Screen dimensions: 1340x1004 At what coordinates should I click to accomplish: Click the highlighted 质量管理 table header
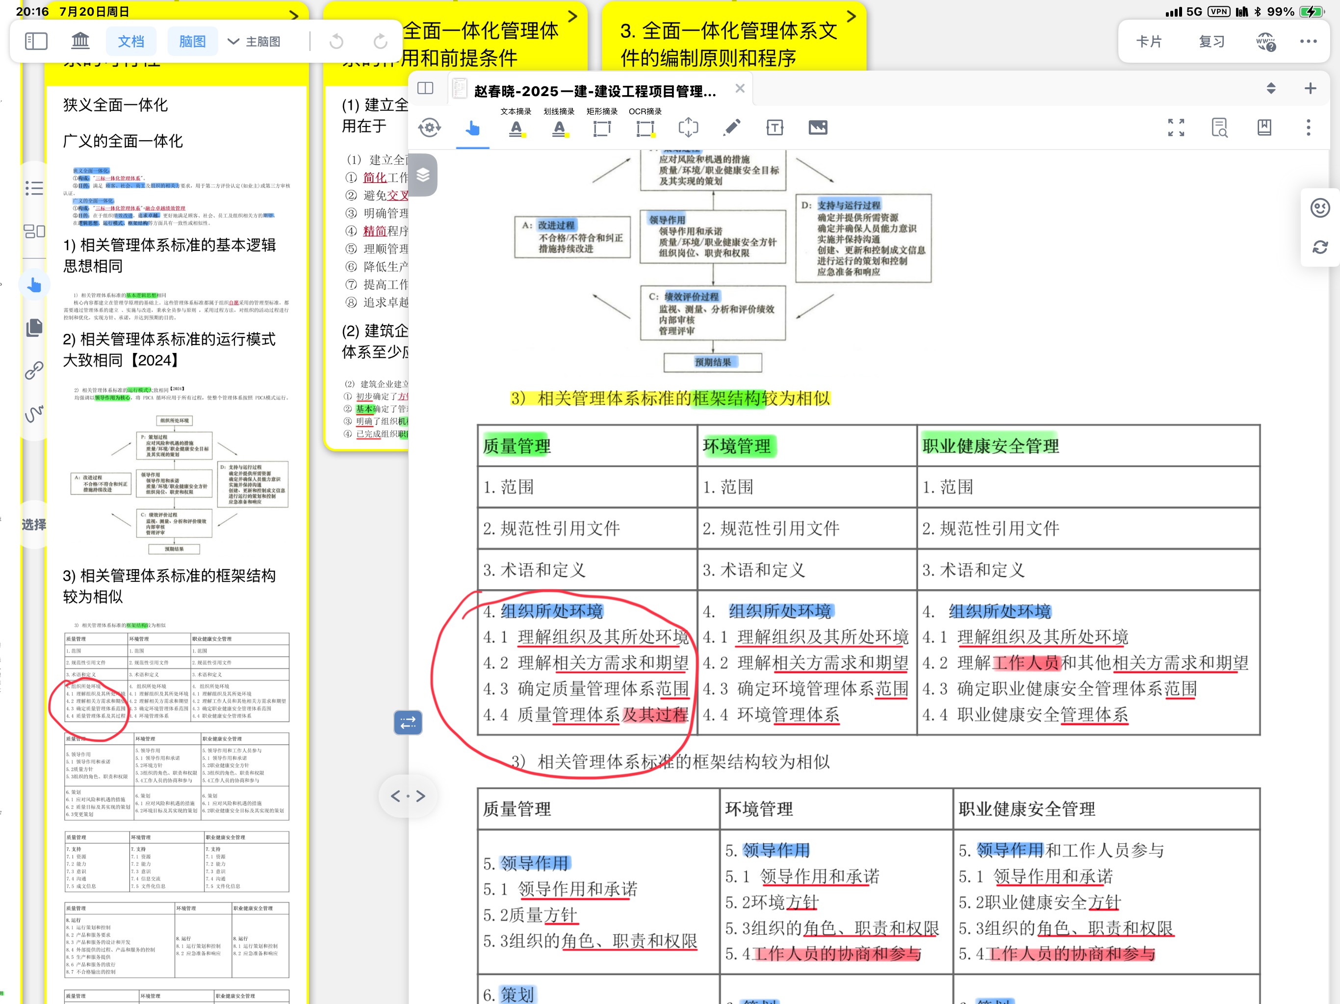[x=516, y=446]
